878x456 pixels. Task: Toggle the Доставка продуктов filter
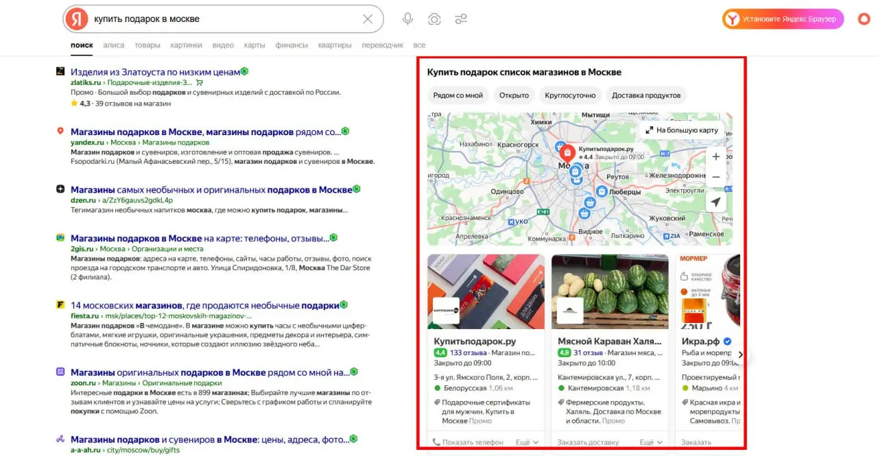click(646, 95)
